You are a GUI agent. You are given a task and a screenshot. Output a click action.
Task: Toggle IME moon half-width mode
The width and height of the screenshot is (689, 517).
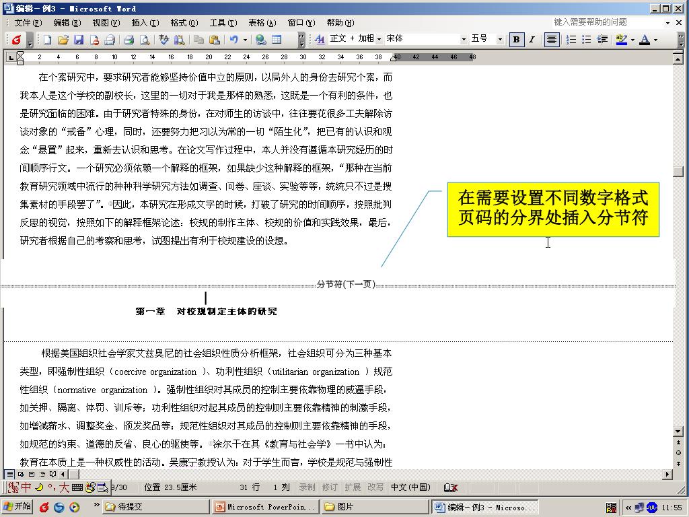coord(40,487)
